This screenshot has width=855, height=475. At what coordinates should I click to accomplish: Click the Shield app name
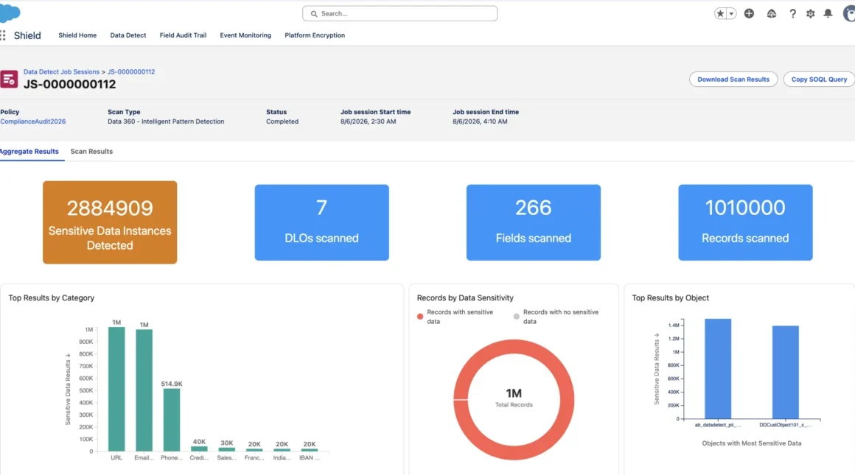pyautogui.click(x=27, y=35)
